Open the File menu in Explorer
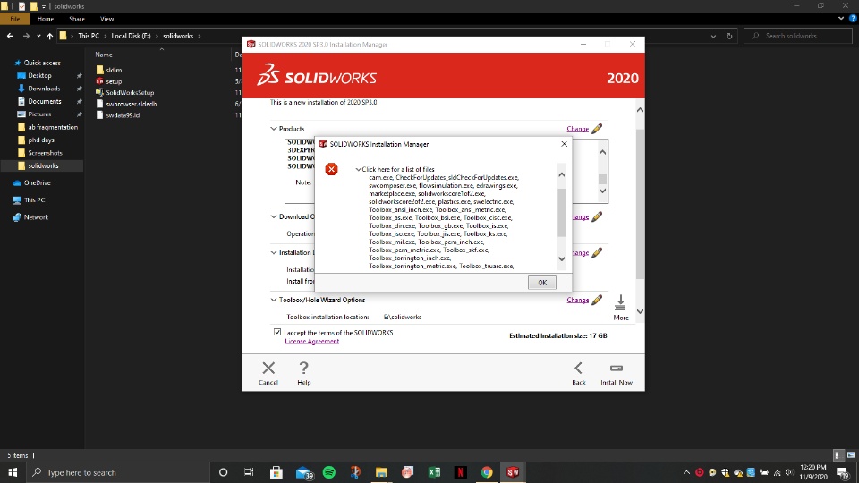The image size is (859, 483). point(15,19)
